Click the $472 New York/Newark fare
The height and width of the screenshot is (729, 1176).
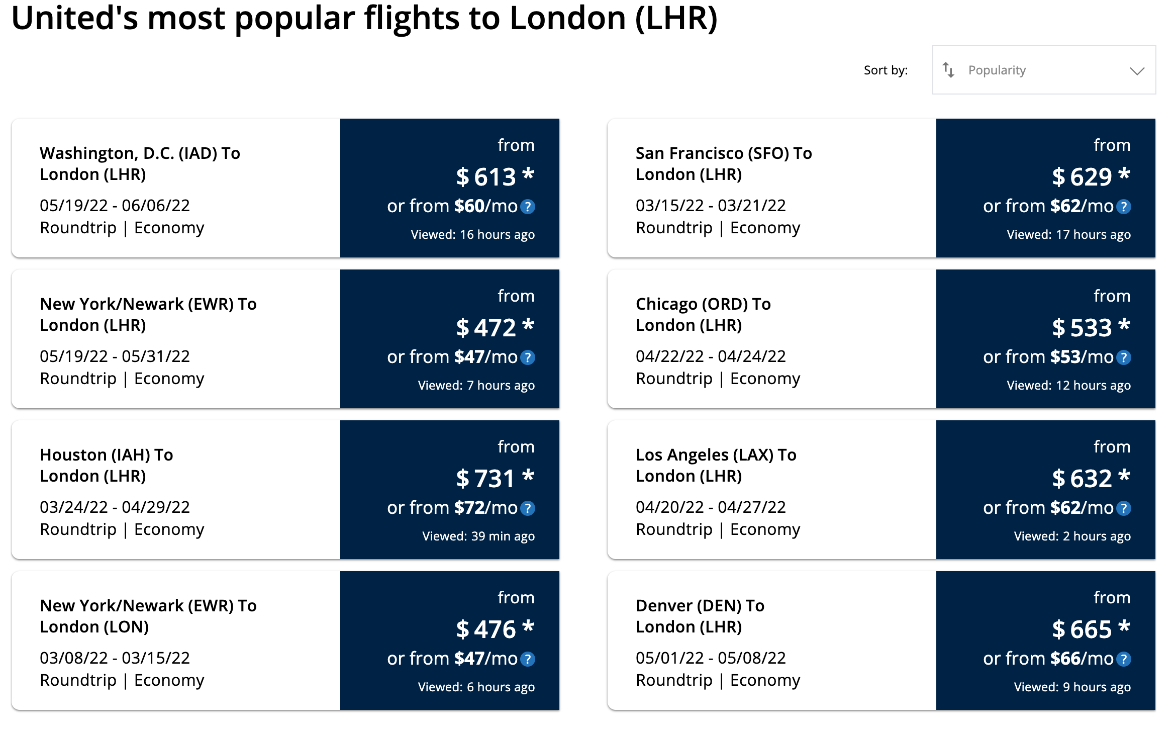[x=486, y=328]
